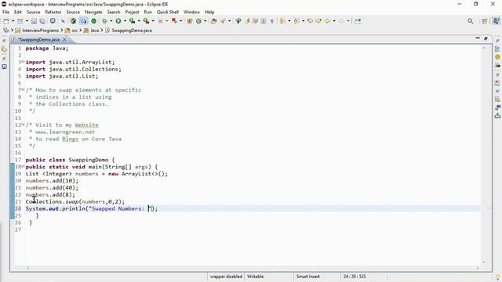Toggle the Show Whitespace Characters icon
The image size is (502, 282).
coord(272,21)
